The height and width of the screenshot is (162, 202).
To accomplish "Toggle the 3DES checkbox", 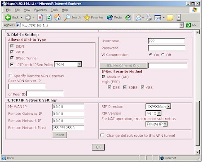I will (x=125, y=87).
